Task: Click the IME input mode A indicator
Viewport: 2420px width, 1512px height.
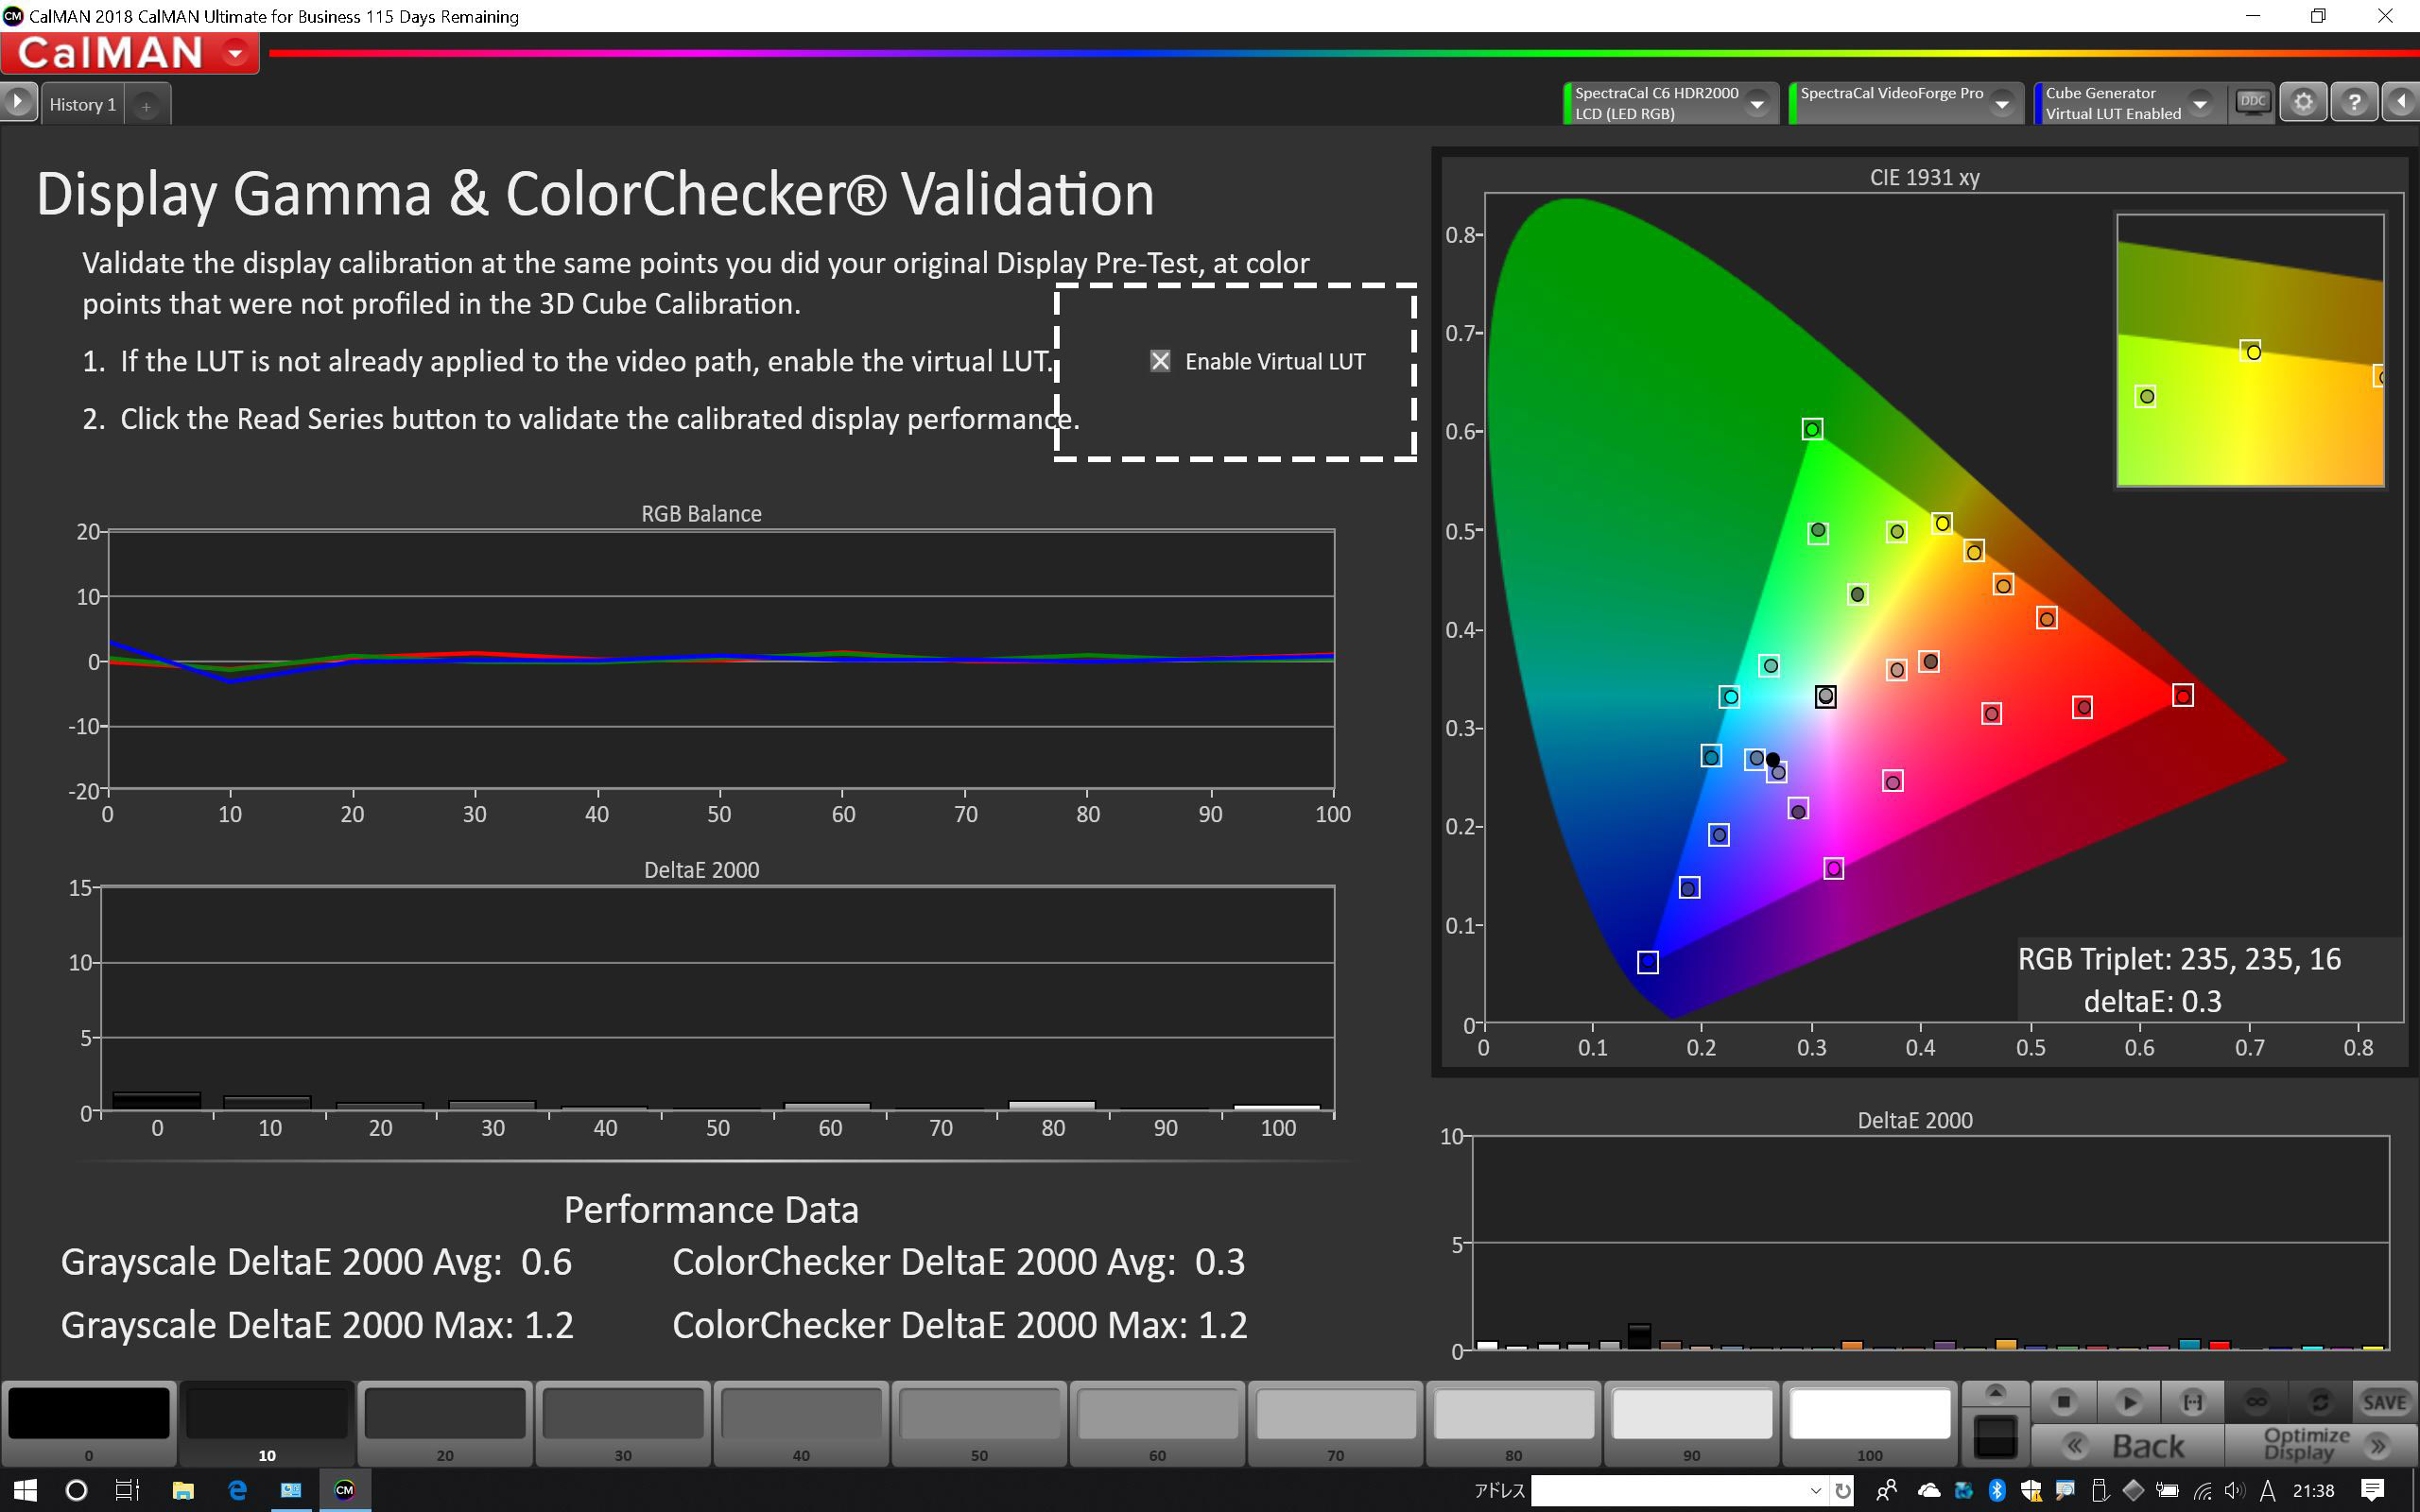Action: [2268, 1491]
